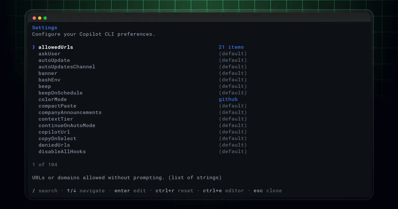Open the colorMode setting

click(x=52, y=100)
